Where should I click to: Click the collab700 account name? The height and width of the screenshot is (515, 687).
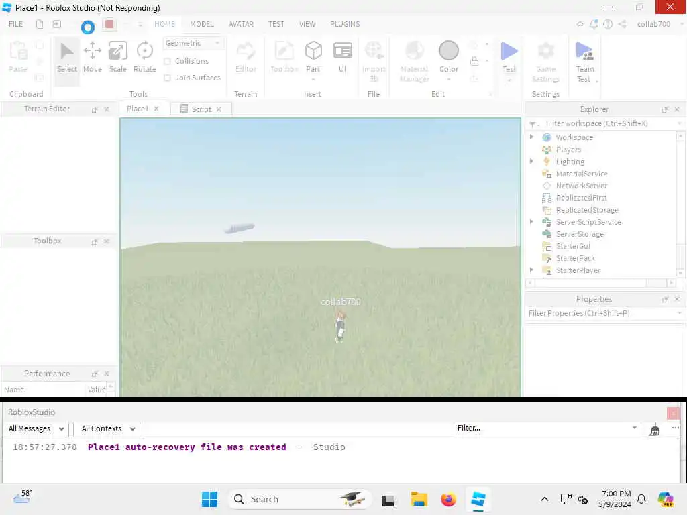coord(653,25)
